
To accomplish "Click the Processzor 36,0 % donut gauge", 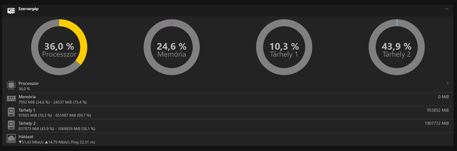I will tap(59, 47).
